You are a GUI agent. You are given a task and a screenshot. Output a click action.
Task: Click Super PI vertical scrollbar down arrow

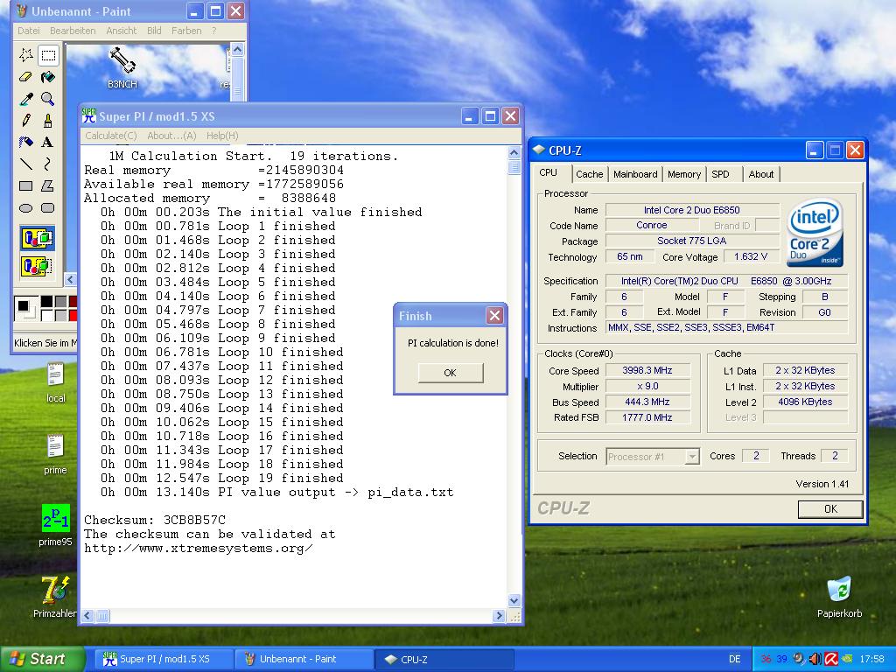pos(514,601)
